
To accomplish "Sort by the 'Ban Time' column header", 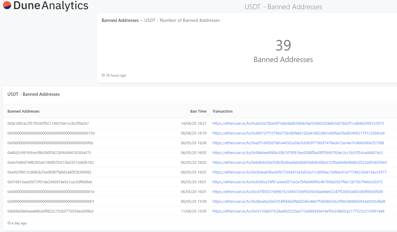I will point(198,111).
